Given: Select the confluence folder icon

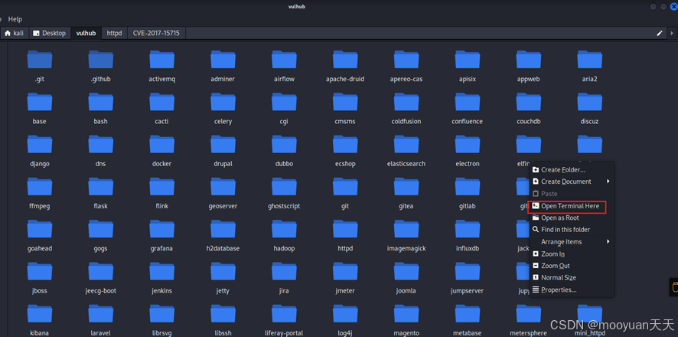Looking at the screenshot, I should 468,102.
